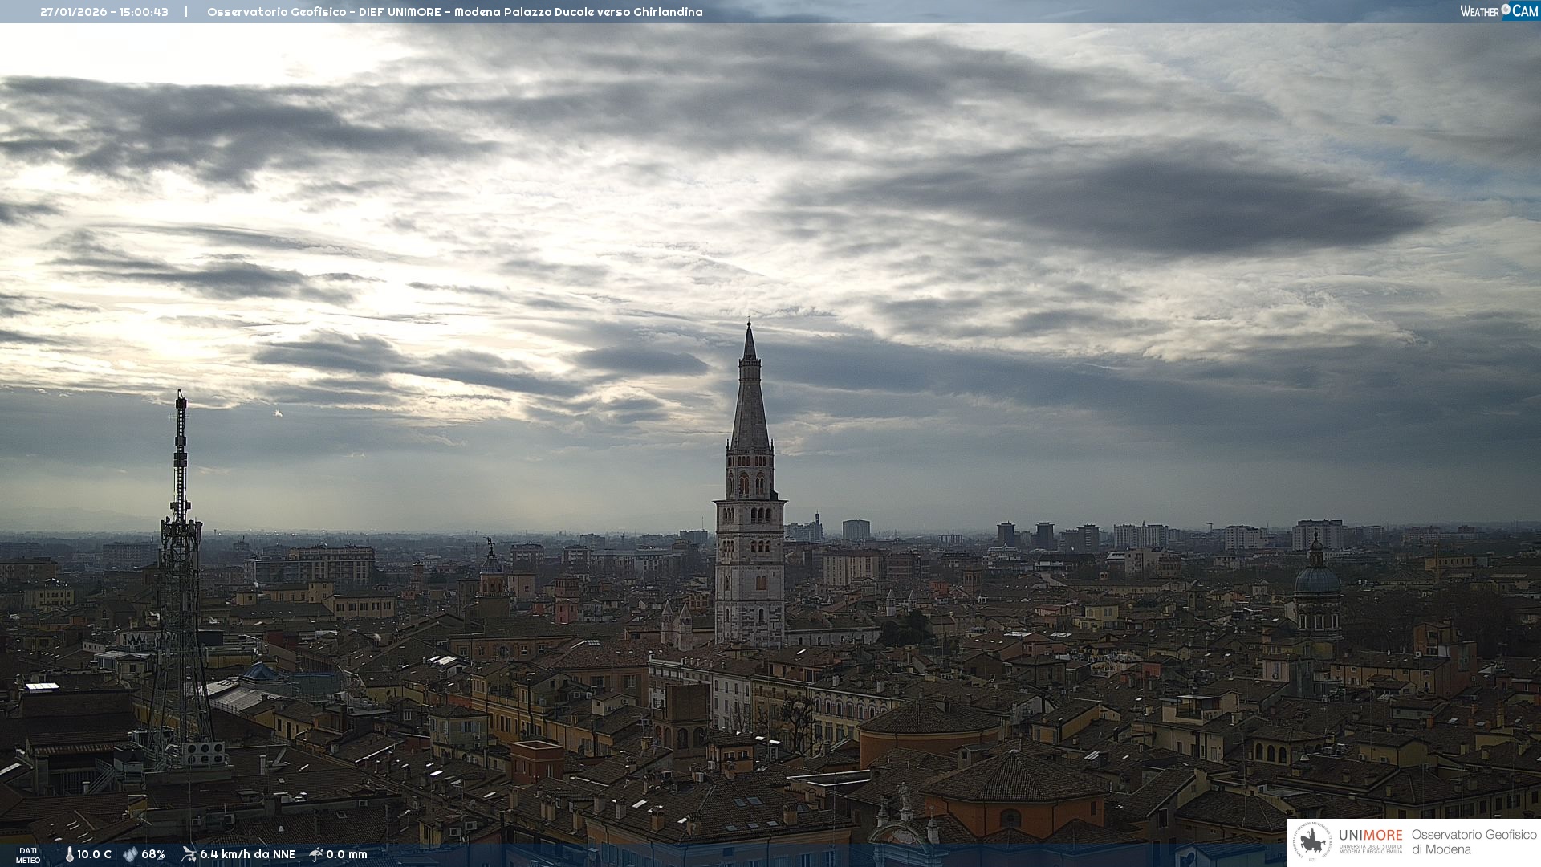Click the Modena Palazzo Ducale verso Ghirlandina caption
This screenshot has height=867, width=1541.
point(578,12)
